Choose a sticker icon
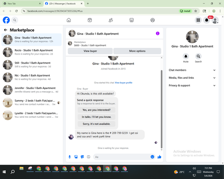 [82, 157]
